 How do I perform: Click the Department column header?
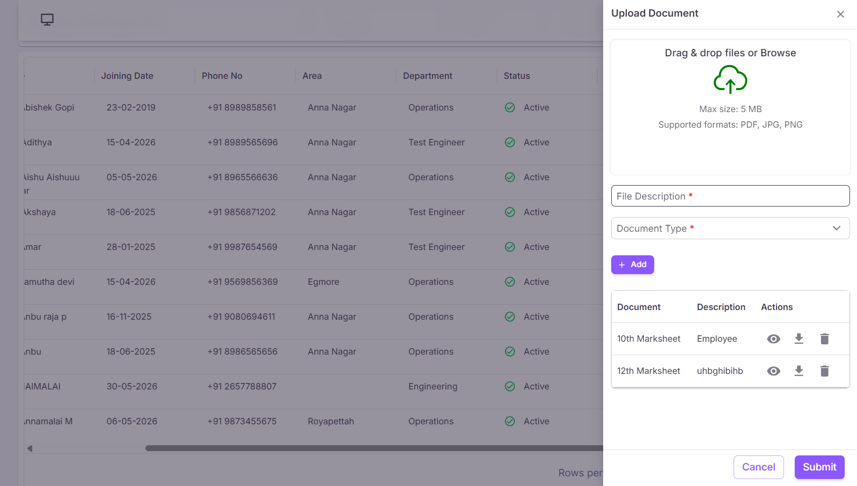click(428, 76)
